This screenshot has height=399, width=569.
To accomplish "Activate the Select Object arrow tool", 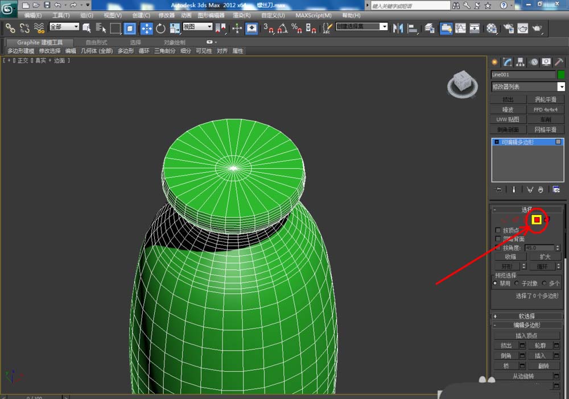I will coord(86,28).
